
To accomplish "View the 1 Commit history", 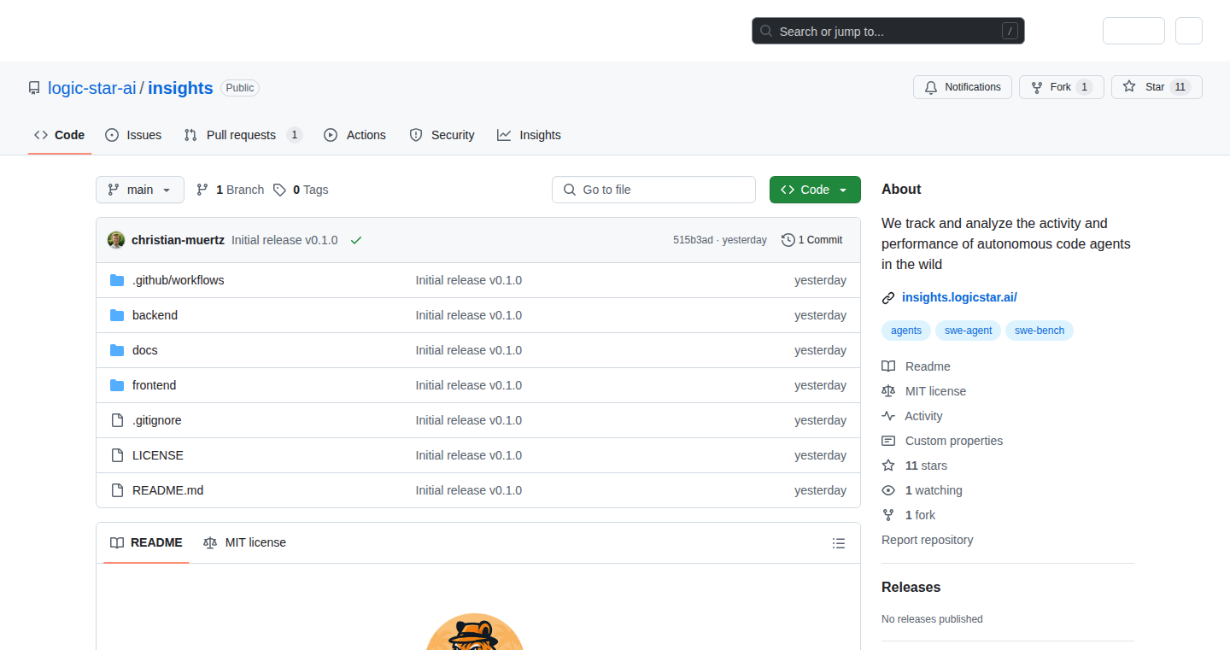I will coord(811,240).
